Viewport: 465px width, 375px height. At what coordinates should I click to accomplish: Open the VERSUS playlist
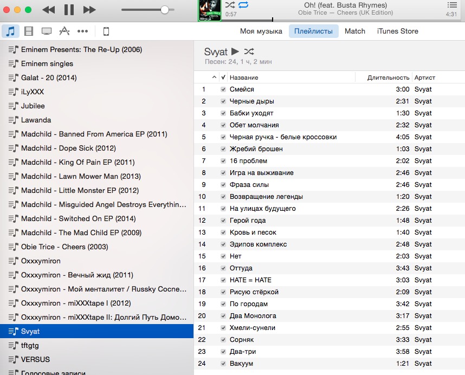tap(96, 359)
